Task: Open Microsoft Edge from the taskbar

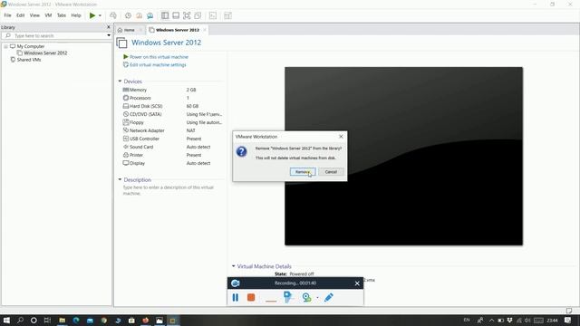Action: [x=76, y=320]
